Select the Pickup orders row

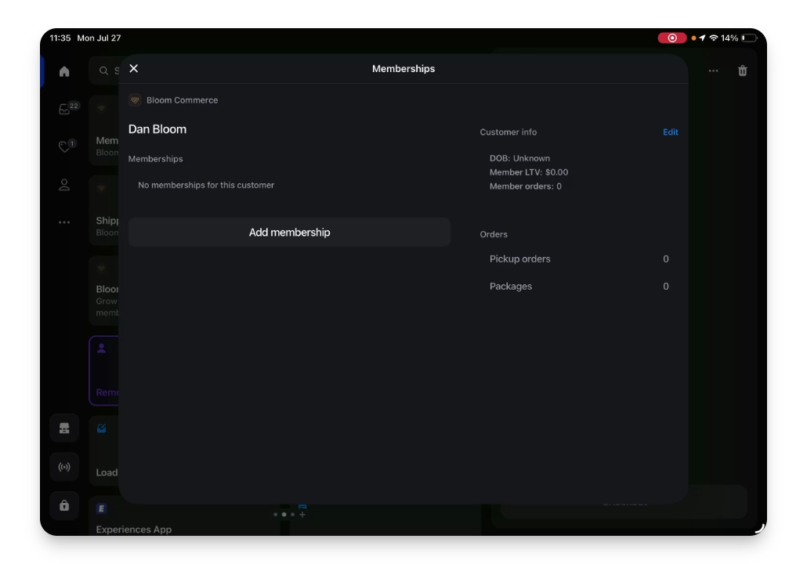(x=579, y=258)
